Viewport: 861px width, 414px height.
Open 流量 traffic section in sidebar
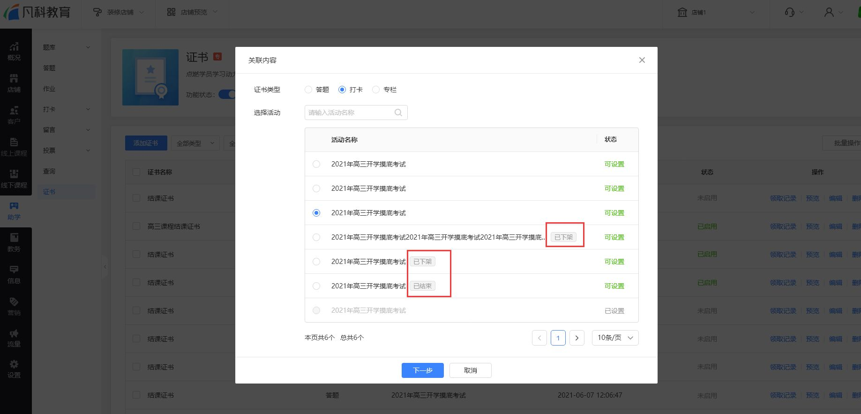[14, 338]
